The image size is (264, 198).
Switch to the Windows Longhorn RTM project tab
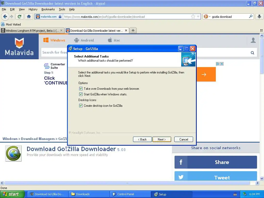click(32, 30)
